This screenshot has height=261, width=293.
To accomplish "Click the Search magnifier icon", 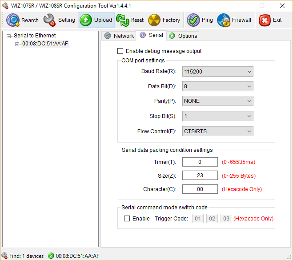I will [13, 20].
